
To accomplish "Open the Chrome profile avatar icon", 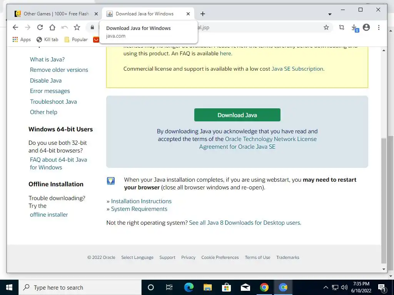I will pos(366,27).
